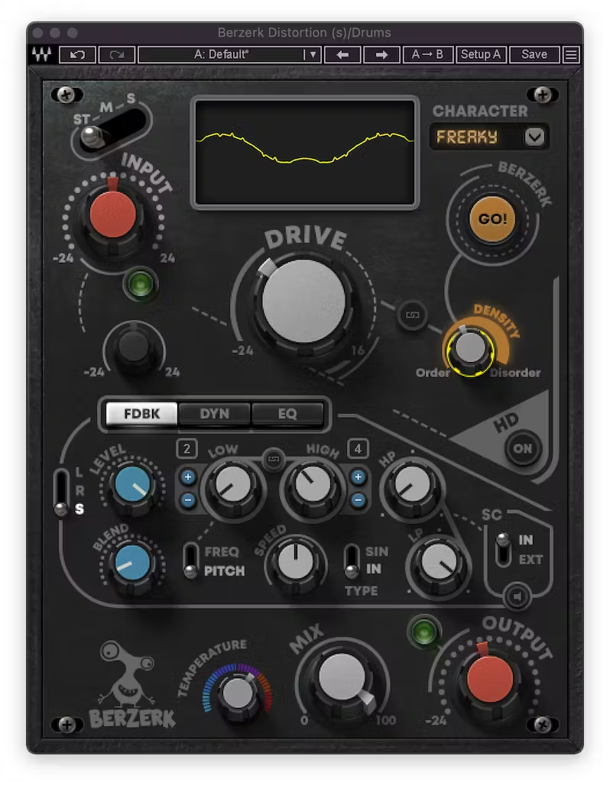This screenshot has width=610, height=785.
Task: Click the A→B copy button
Action: 427,54
